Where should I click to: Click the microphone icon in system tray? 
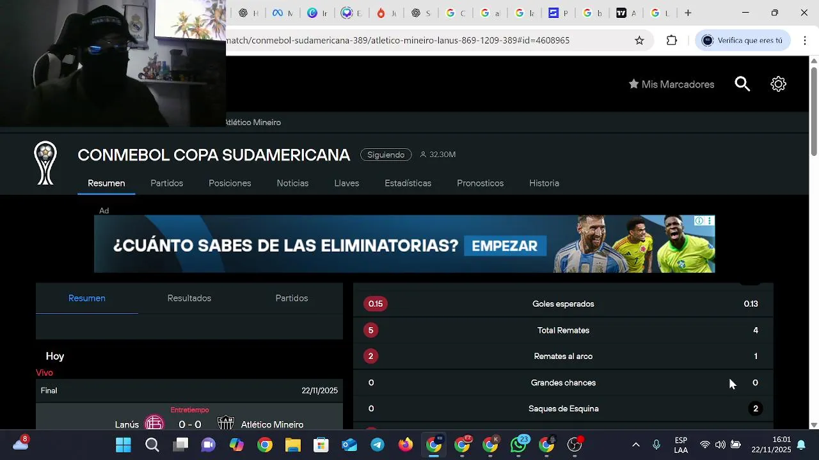(x=656, y=445)
